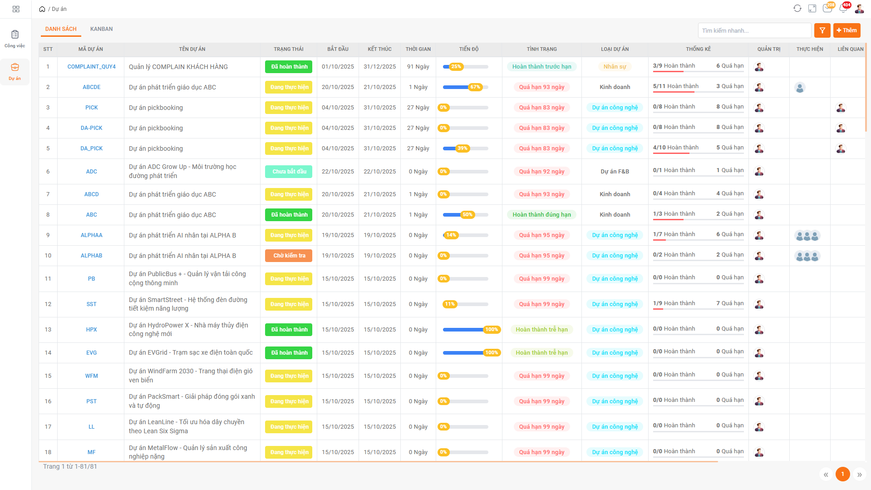Open the user profile avatar menu
871x490 pixels.
[859, 9]
